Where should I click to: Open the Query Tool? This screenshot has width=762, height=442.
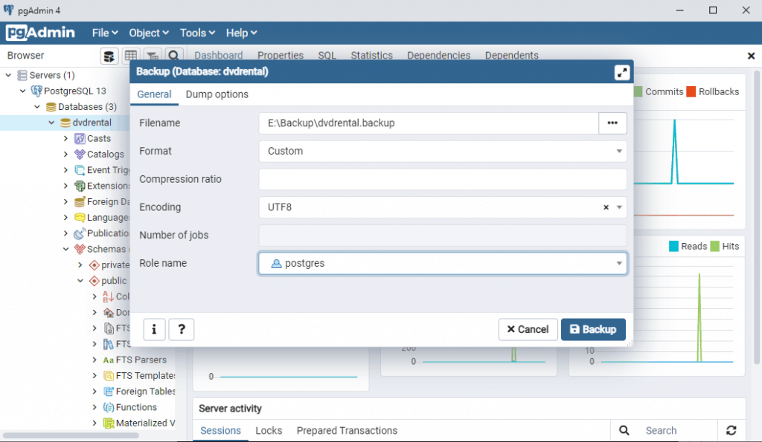[109, 56]
